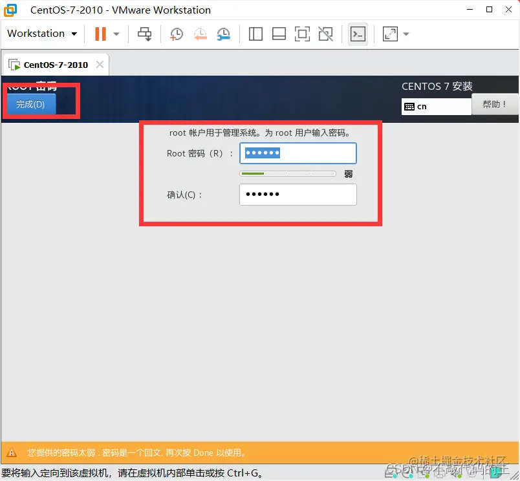The image size is (520, 481).
Task: Expand the power options dropdown arrow
Action: point(116,34)
